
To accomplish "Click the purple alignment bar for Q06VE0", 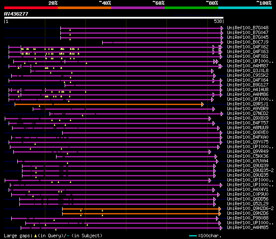I will pos(142,133).
